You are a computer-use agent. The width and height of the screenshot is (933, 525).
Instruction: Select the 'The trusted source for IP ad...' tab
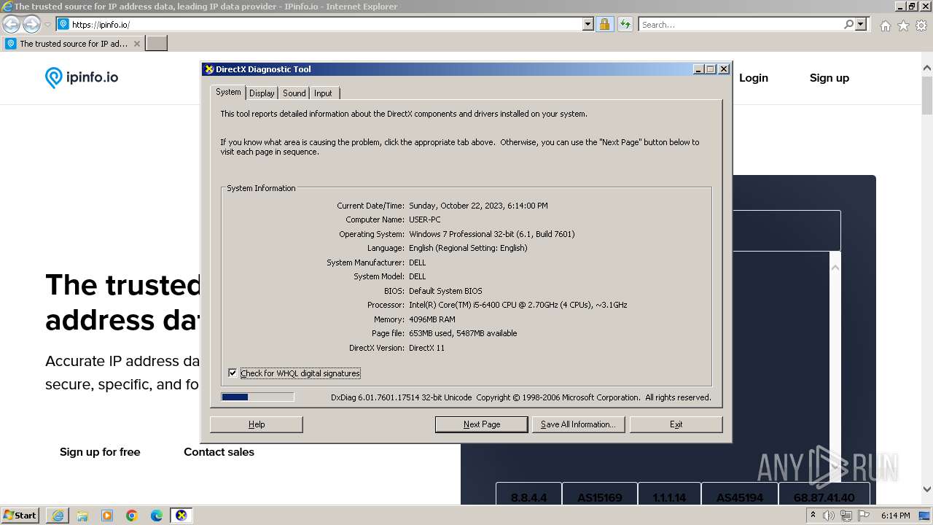coord(73,43)
